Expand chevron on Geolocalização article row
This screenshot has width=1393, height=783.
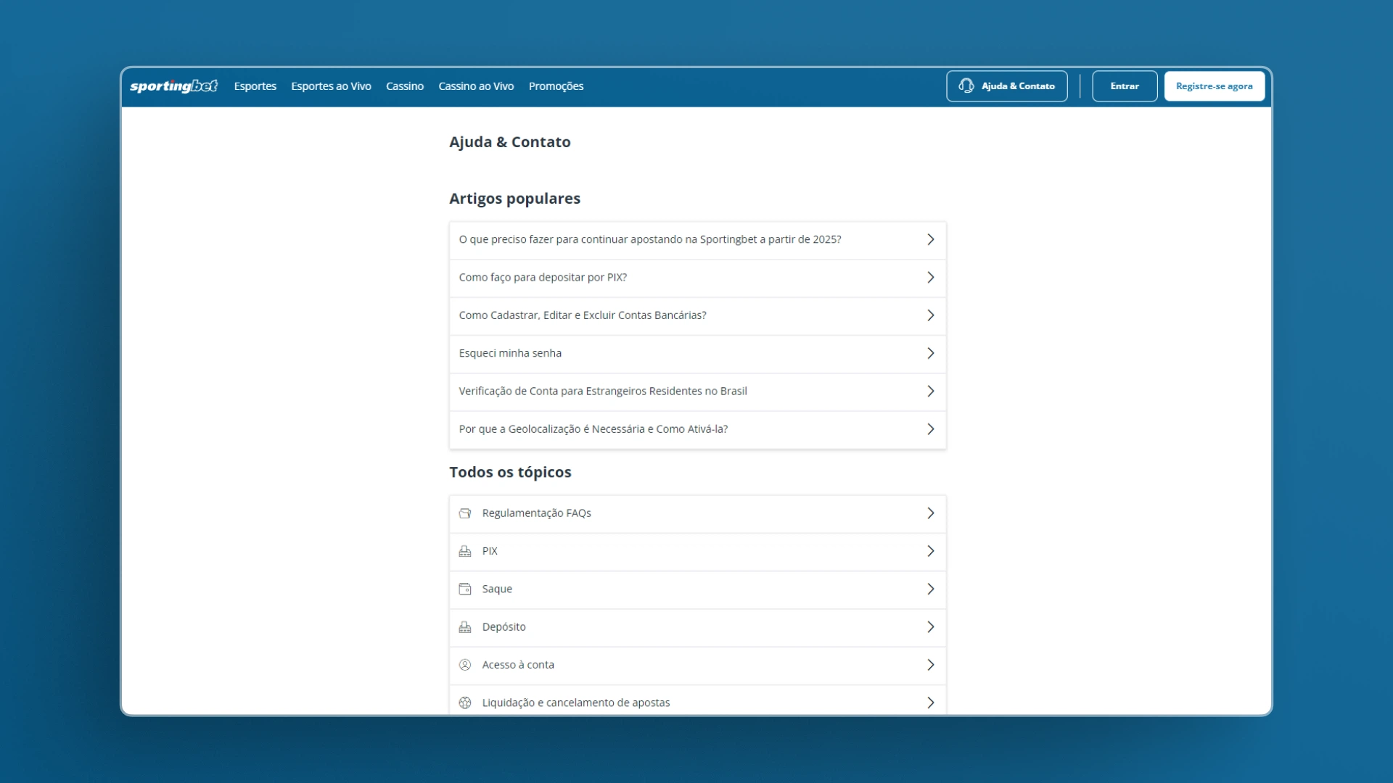pyautogui.click(x=930, y=429)
